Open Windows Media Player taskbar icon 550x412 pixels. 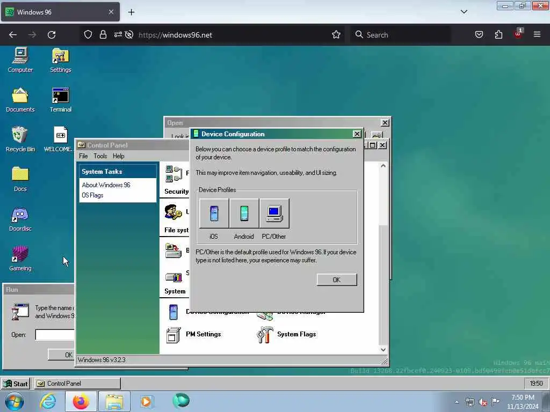[146, 401]
